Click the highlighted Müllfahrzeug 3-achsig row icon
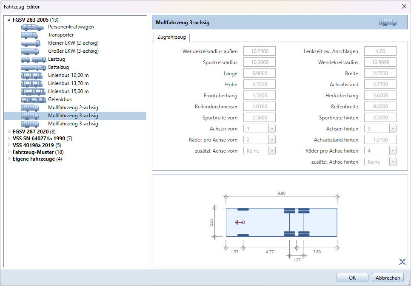Screen dimensions: 411x286 click(30, 116)
